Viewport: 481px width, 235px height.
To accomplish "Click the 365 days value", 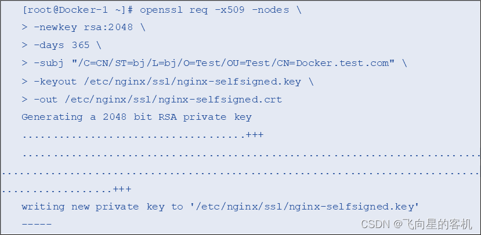I will (x=81, y=45).
